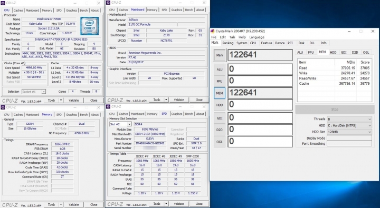380x208 pixels.
Task: Click Tools button in SPD CPU-Z window
Action: click(x=157, y=204)
